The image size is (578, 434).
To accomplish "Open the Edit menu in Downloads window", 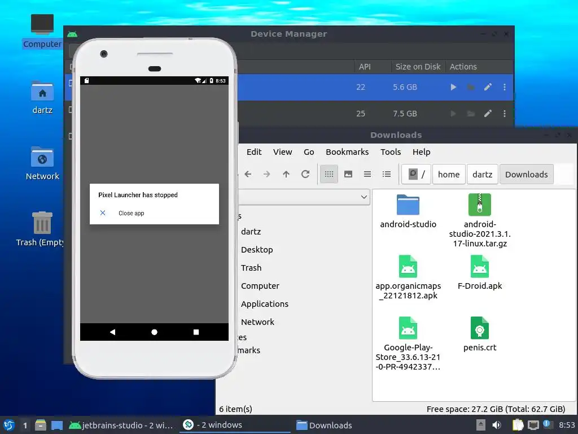I will click(254, 152).
